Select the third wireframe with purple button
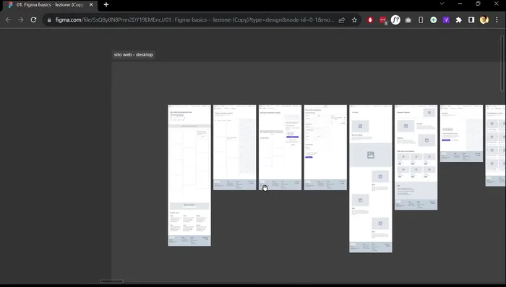 point(280,147)
